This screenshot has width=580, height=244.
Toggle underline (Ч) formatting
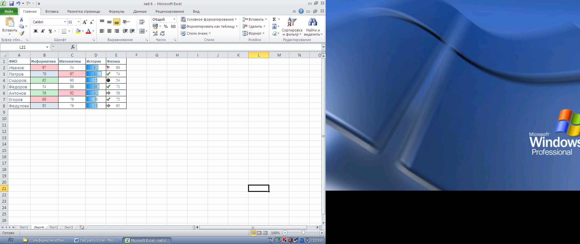tap(50, 31)
